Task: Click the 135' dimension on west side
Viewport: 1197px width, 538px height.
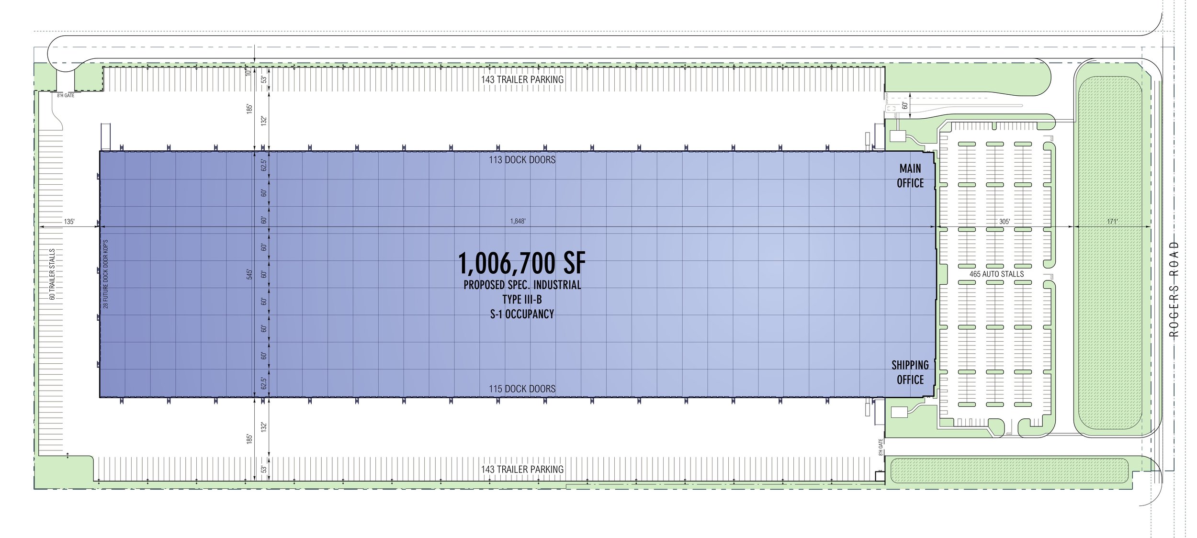Action: 69,222
